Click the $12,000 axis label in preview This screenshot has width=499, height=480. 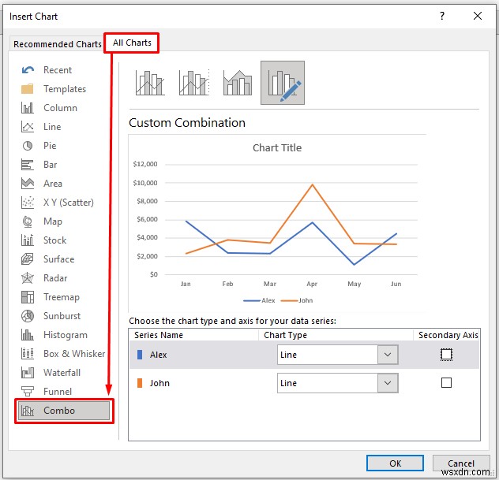click(x=145, y=164)
